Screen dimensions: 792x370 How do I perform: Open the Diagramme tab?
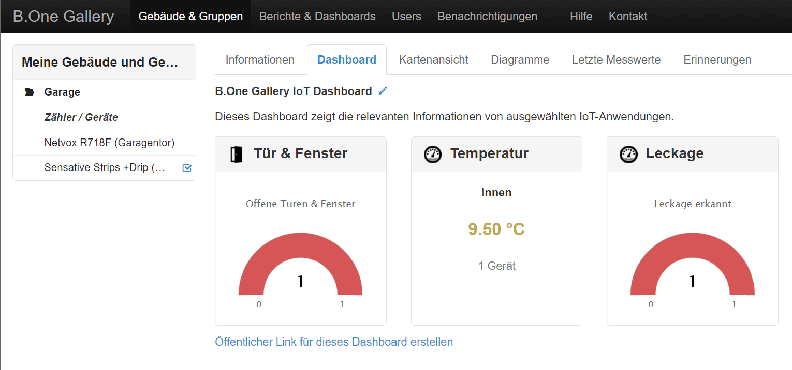point(520,60)
